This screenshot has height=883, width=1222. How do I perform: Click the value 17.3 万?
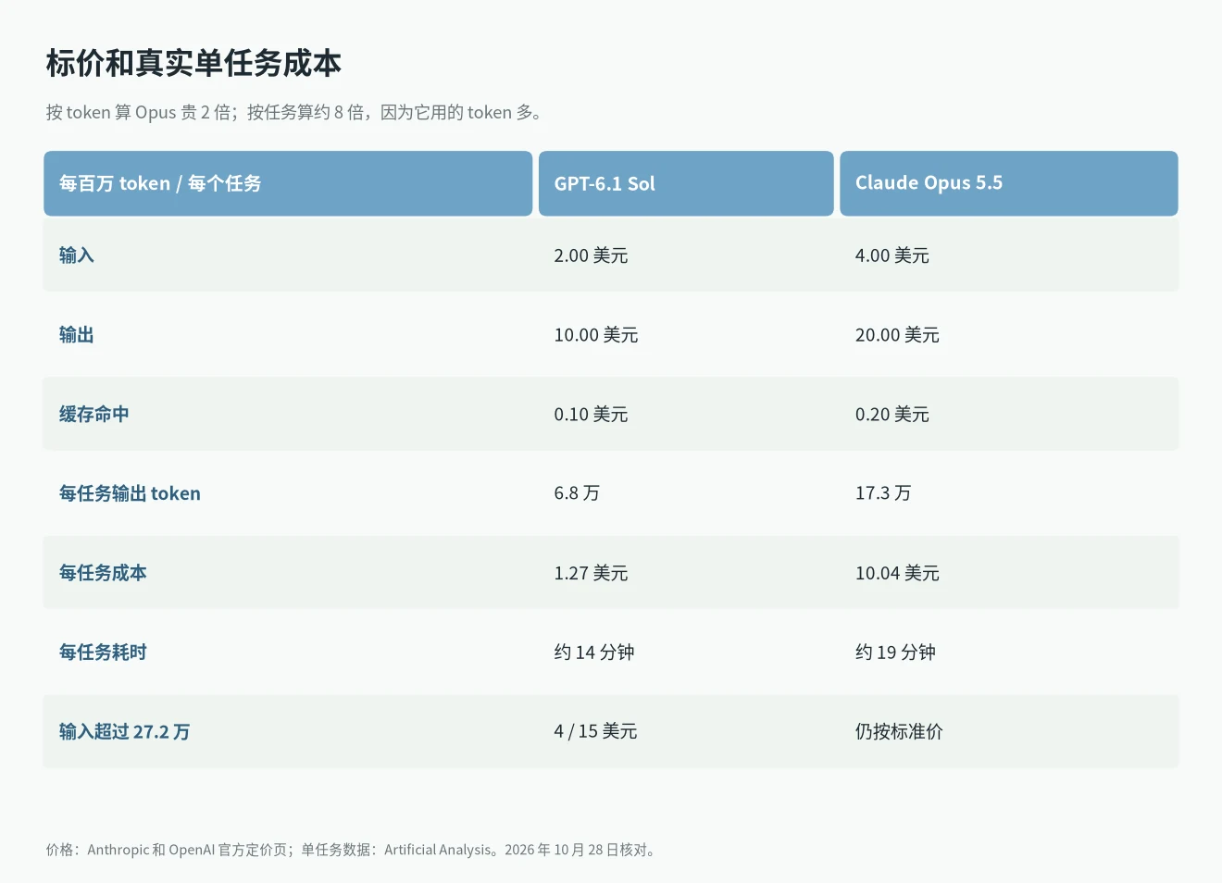tap(883, 493)
